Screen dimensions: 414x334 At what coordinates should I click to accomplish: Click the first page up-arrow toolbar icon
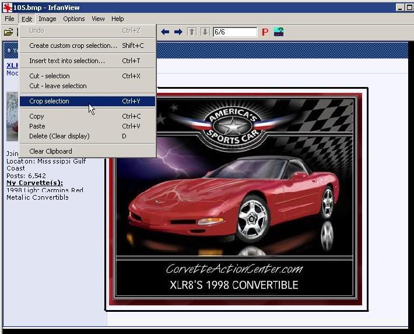pos(192,32)
